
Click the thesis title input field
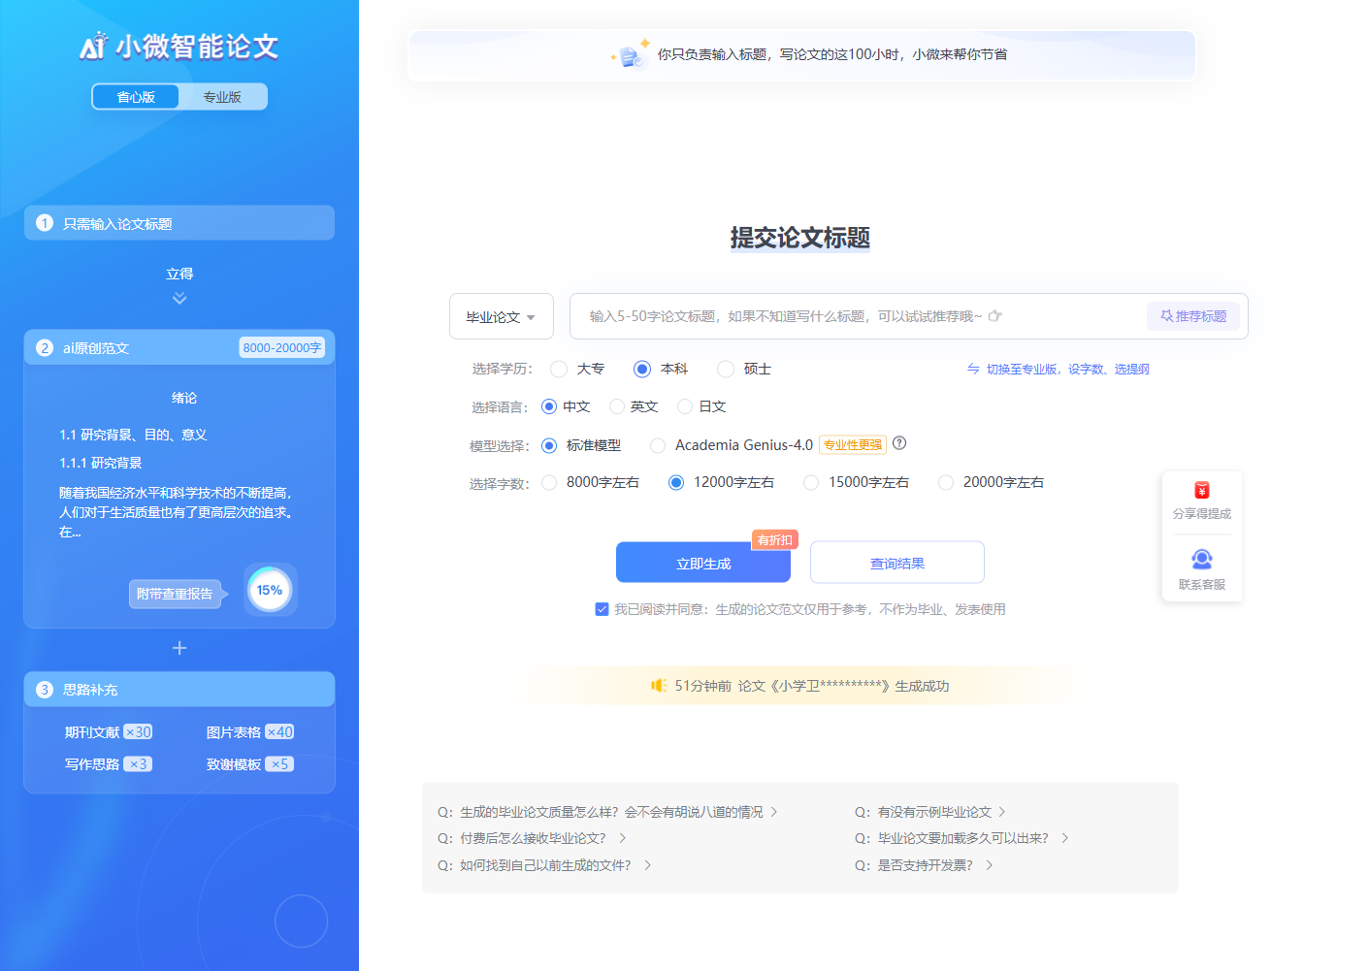coord(854,316)
